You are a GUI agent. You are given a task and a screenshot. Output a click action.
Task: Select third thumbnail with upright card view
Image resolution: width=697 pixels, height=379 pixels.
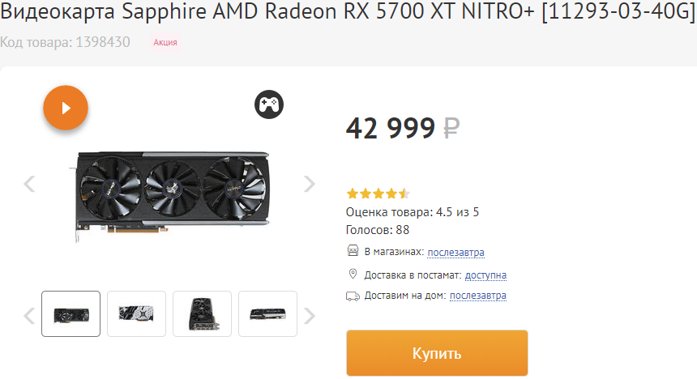(x=203, y=313)
